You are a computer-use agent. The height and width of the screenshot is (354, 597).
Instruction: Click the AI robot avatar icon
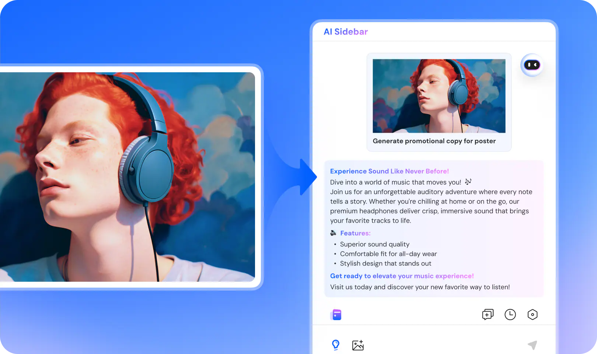[532, 65]
